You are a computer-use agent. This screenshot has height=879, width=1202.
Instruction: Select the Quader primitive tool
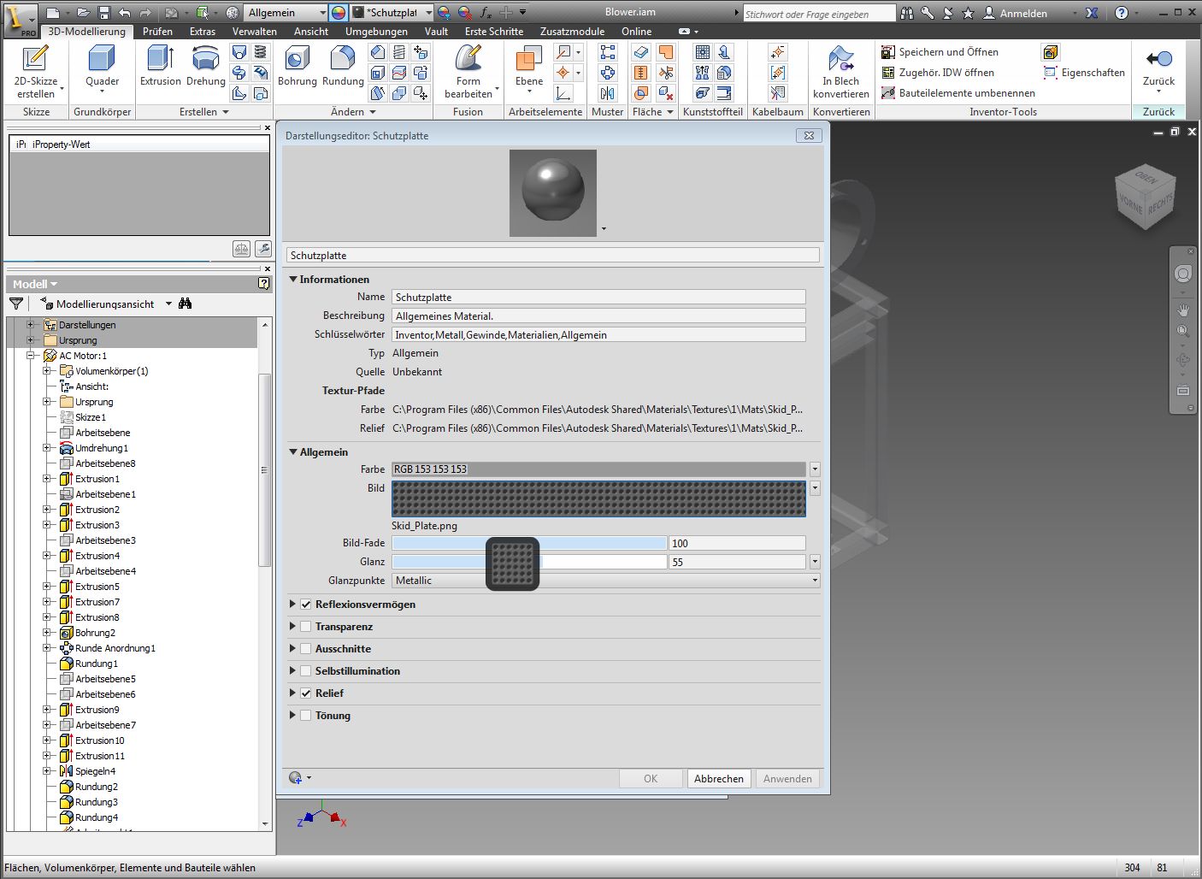(x=102, y=59)
